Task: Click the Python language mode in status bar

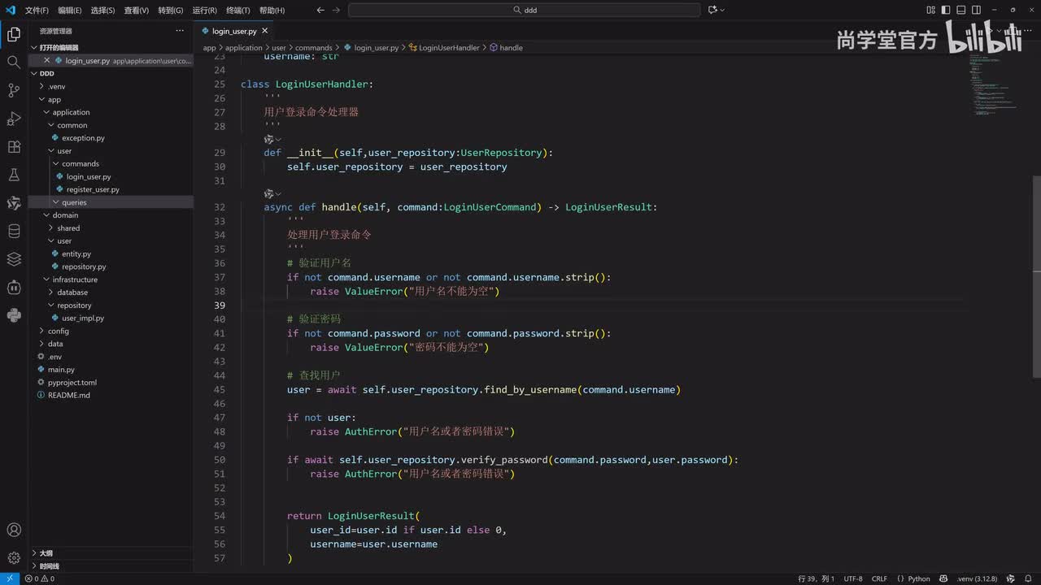Action: click(x=918, y=578)
